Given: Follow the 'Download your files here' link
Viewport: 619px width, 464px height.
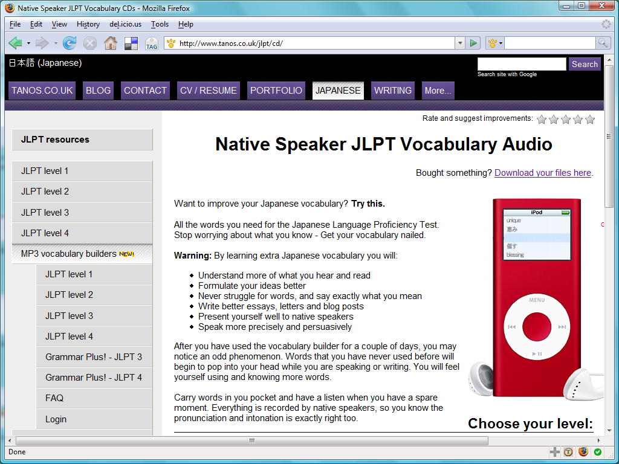Looking at the screenshot, I should [543, 173].
